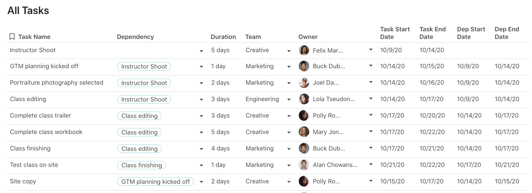This screenshot has width=532, height=193.
Task: Open Team dropdown in Class finishing row
Action: [289, 149]
